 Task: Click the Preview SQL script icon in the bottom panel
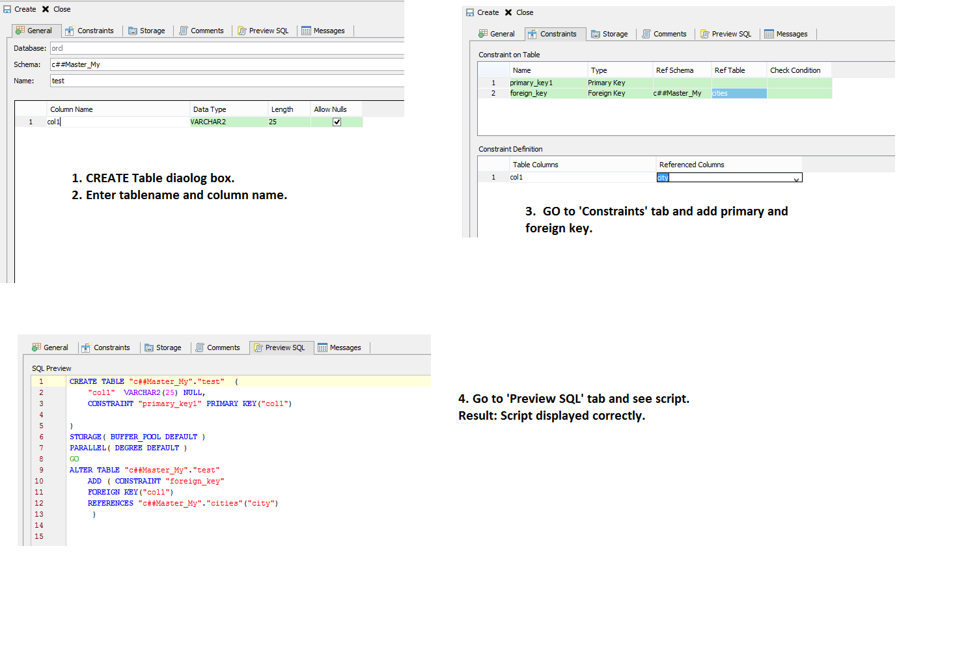[x=256, y=347]
